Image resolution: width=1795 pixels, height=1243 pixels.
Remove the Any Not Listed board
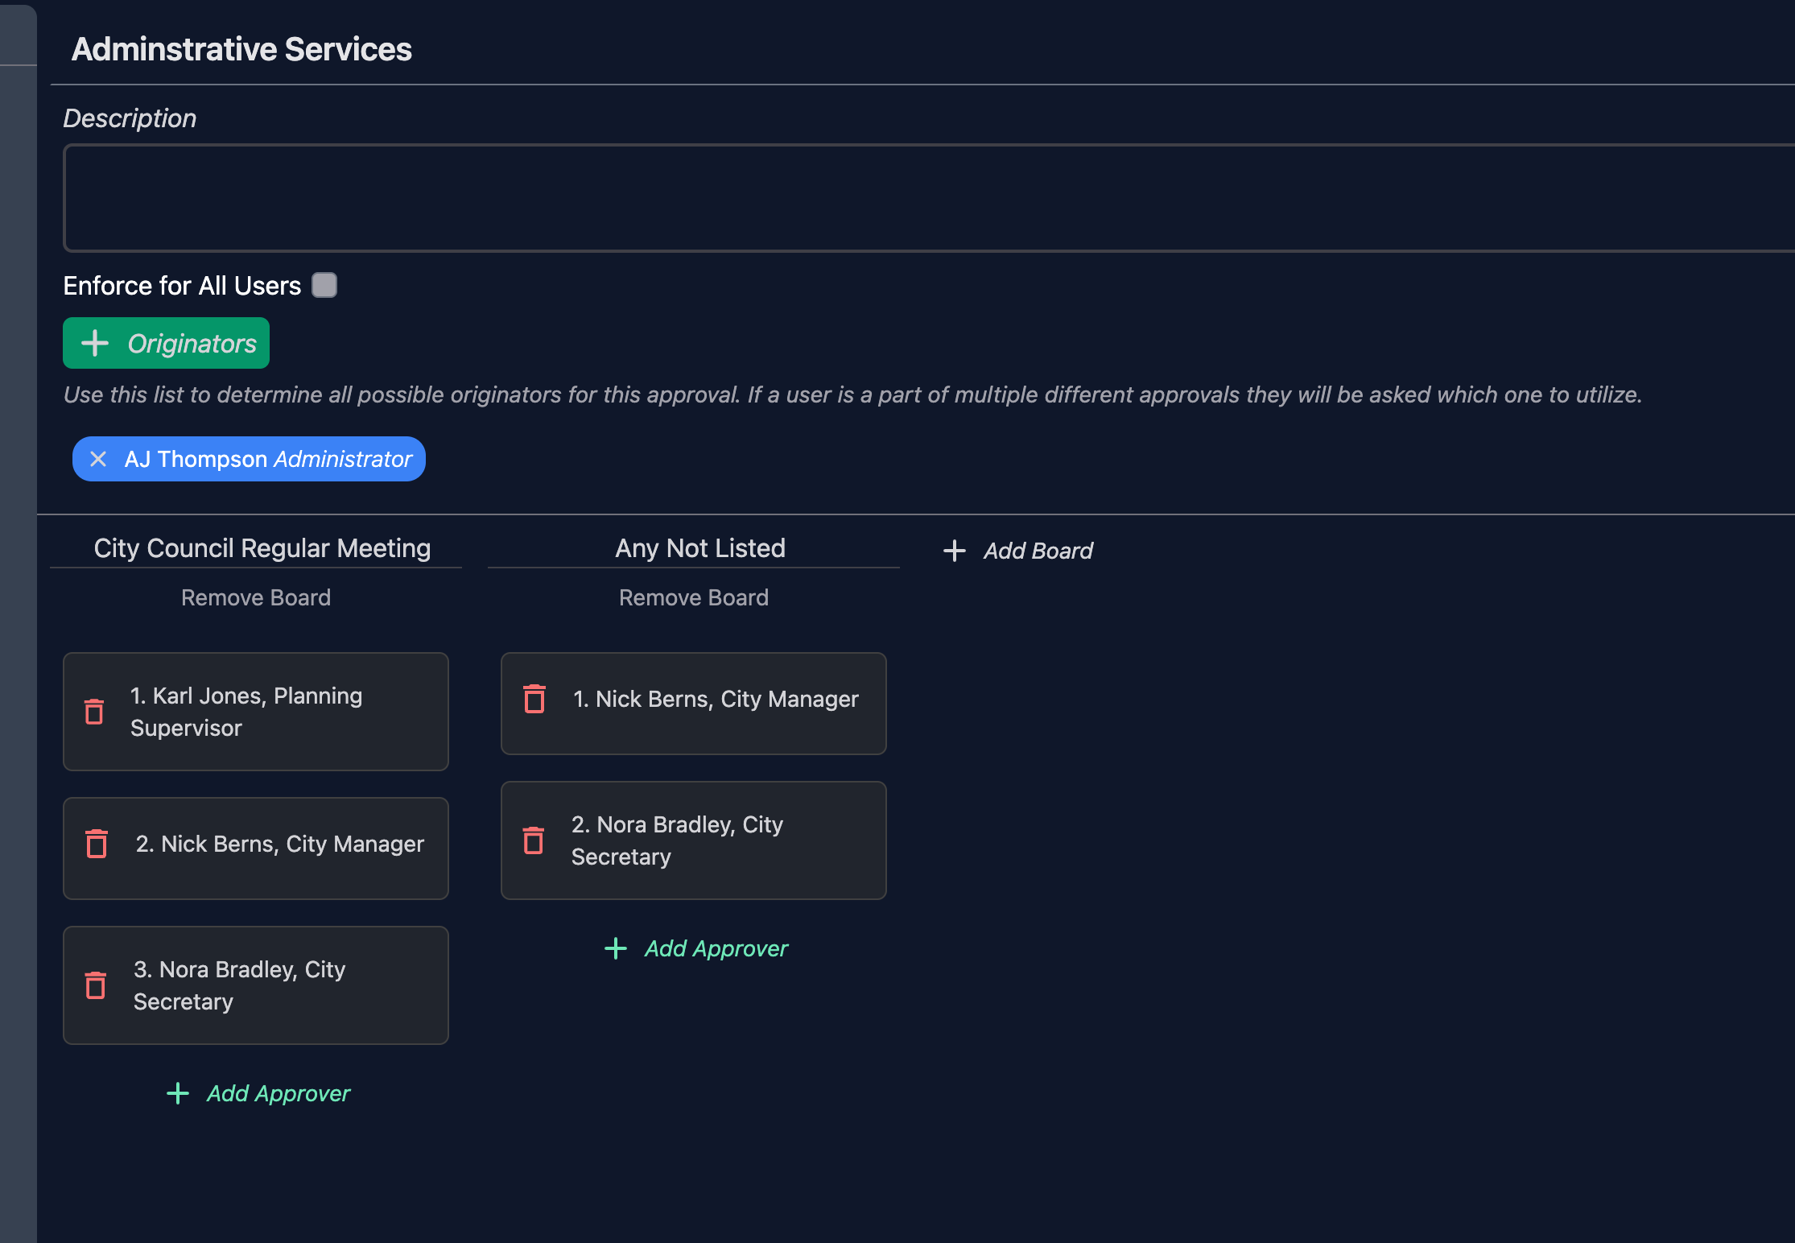(x=694, y=597)
